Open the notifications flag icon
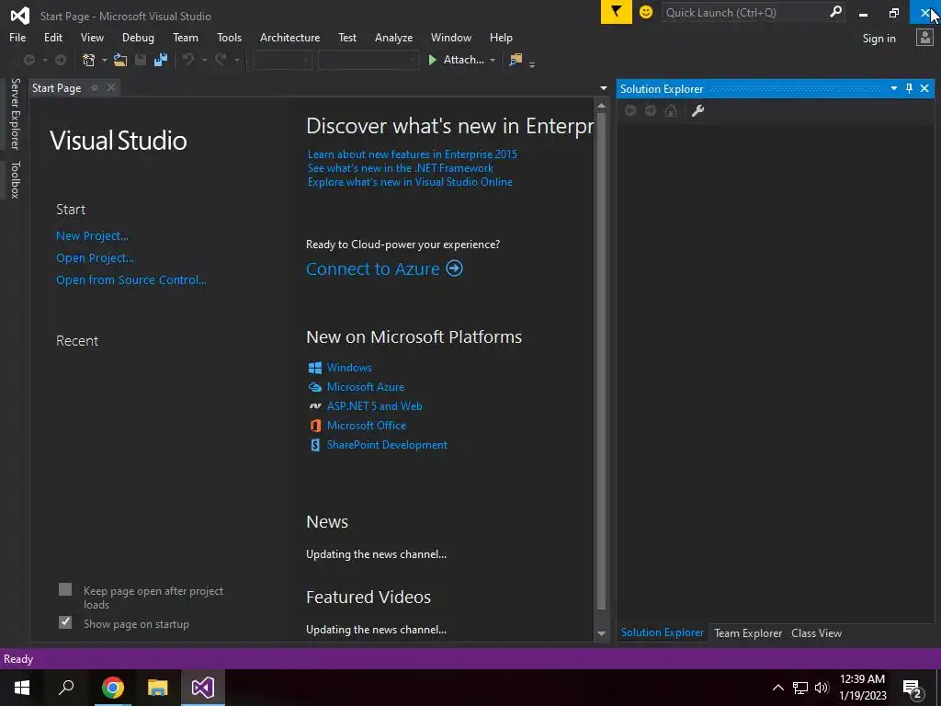 pos(617,12)
